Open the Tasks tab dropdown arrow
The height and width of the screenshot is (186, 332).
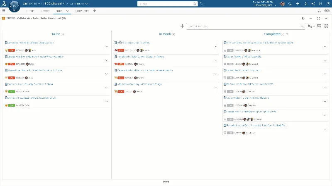click(x=68, y=11)
